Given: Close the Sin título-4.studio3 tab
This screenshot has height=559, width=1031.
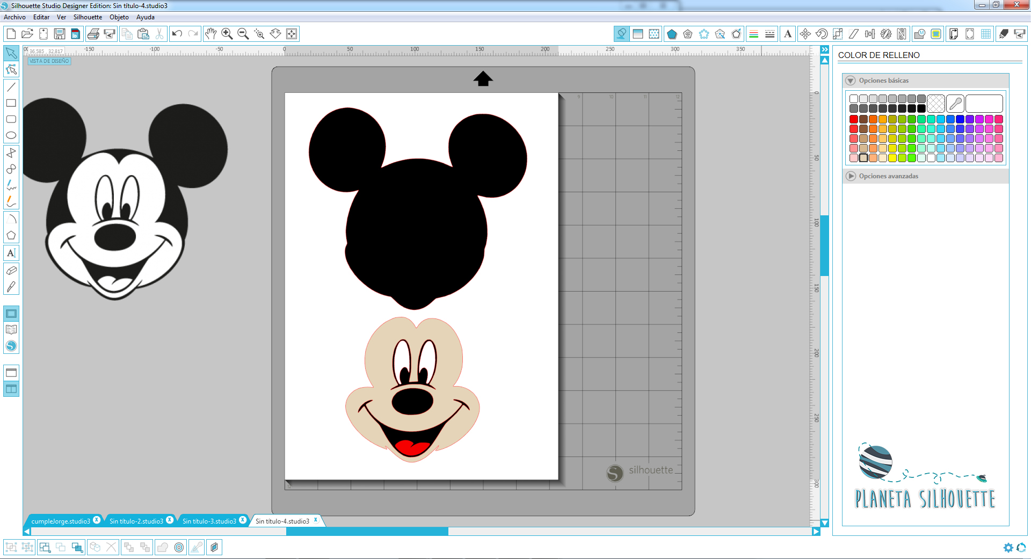Looking at the screenshot, I should (x=316, y=520).
